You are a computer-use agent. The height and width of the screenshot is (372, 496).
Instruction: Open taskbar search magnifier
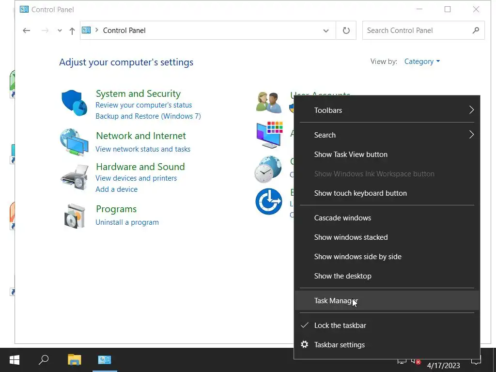click(44, 360)
